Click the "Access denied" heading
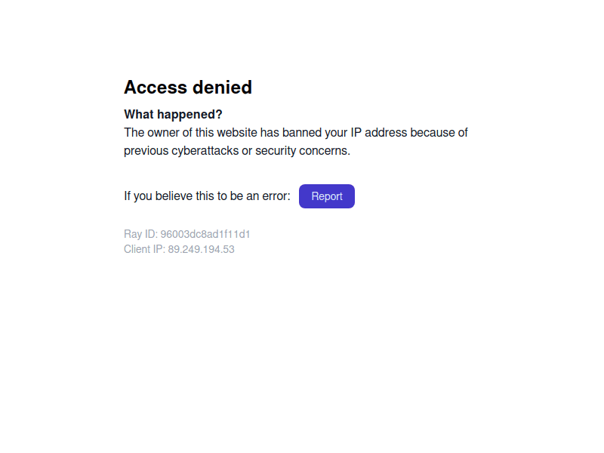Image resolution: width=604 pixels, height=453 pixels. pyautogui.click(x=188, y=88)
